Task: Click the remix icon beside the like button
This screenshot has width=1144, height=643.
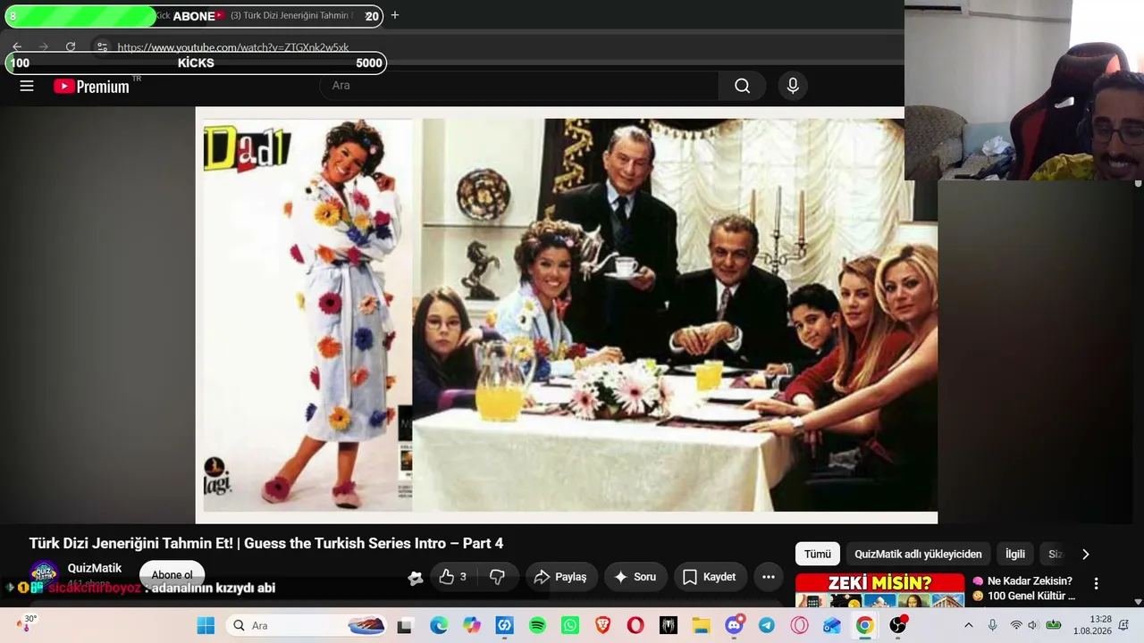Action: (415, 578)
